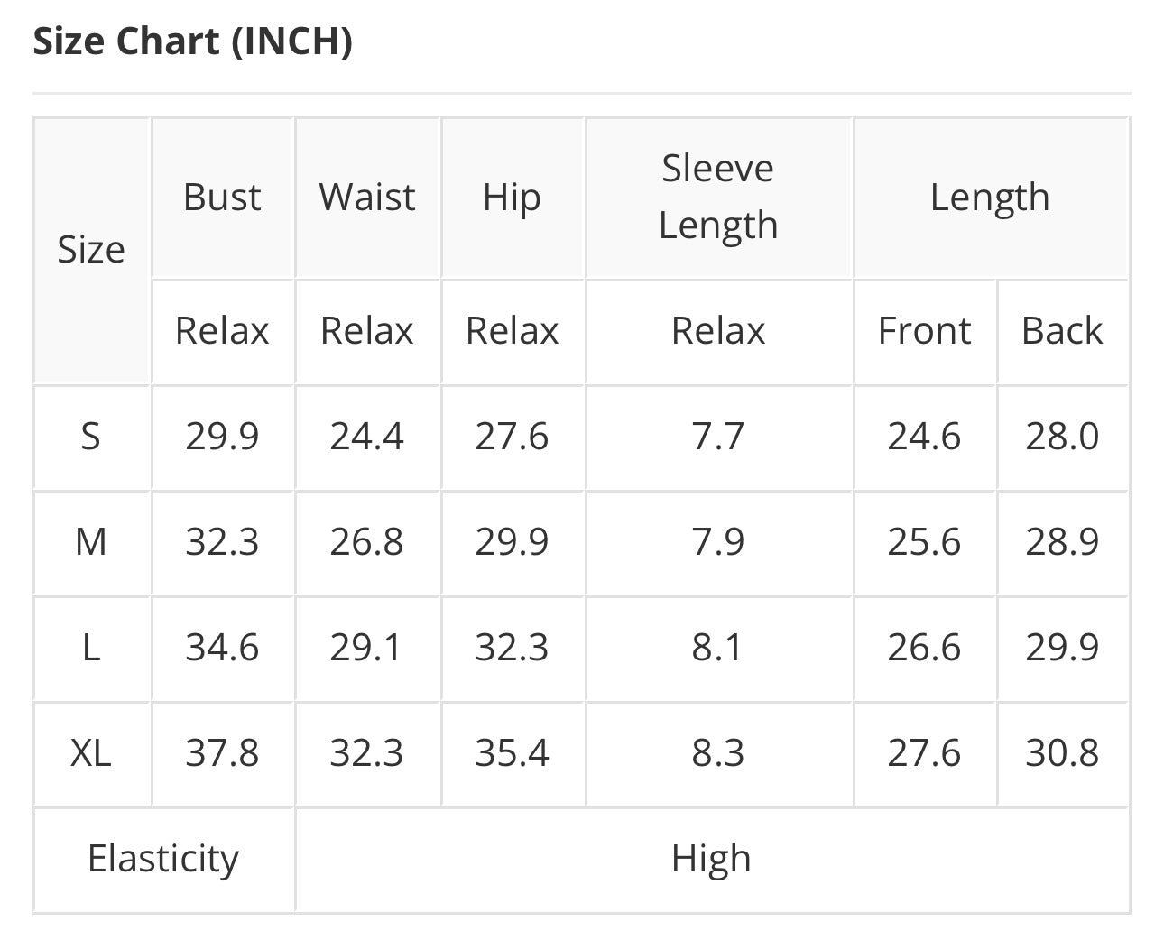Screen dimensions: 1164x949
Task: Click the Sleeve Length column header
Action: coord(718,198)
